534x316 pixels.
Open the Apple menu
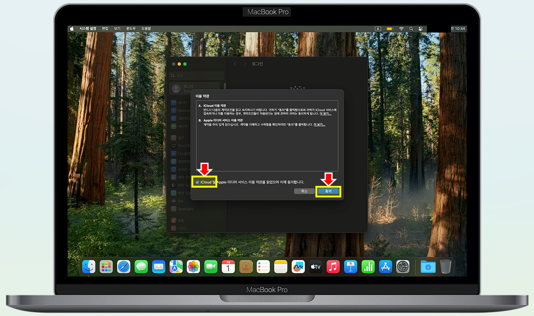tap(72, 29)
